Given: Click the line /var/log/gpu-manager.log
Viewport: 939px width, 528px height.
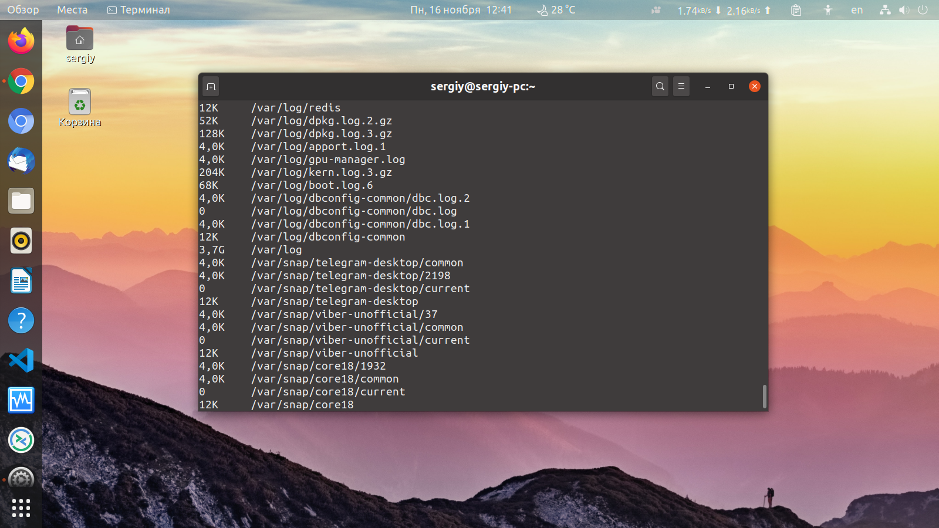Looking at the screenshot, I should point(328,160).
